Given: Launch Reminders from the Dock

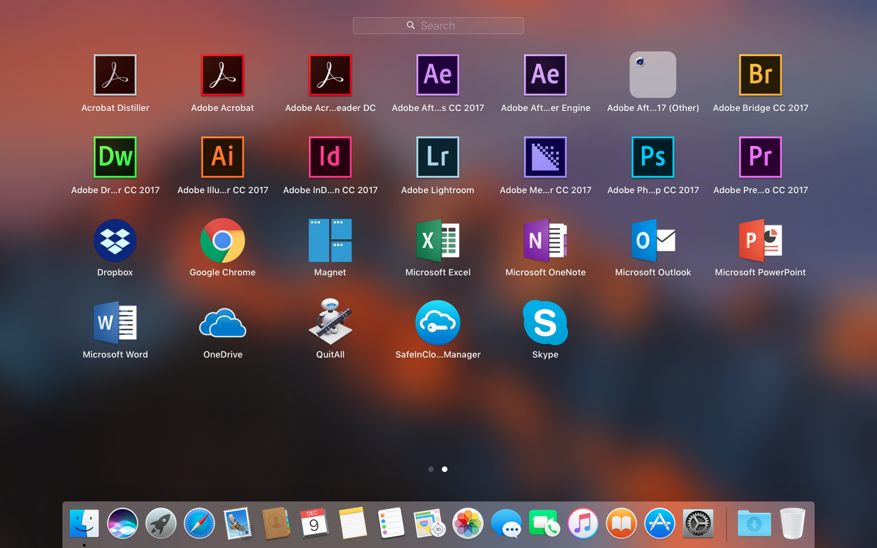Looking at the screenshot, I should [x=391, y=524].
